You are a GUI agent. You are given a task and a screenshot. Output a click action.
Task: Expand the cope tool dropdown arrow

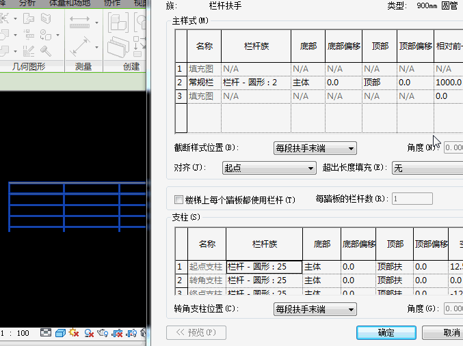click(x=15, y=18)
